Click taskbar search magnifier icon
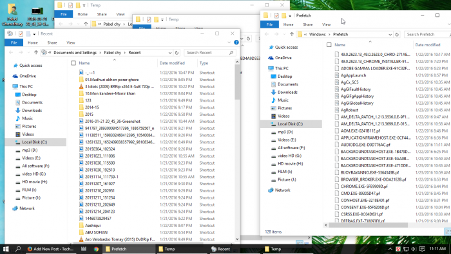This screenshot has height=254, width=451. coord(18,249)
